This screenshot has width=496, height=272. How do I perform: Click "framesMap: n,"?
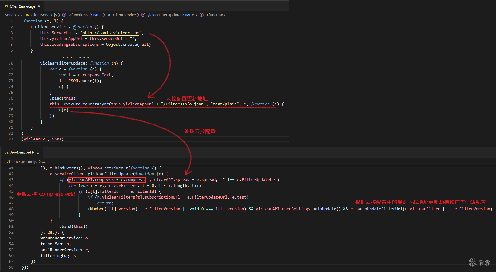pyautogui.click(x=56, y=244)
